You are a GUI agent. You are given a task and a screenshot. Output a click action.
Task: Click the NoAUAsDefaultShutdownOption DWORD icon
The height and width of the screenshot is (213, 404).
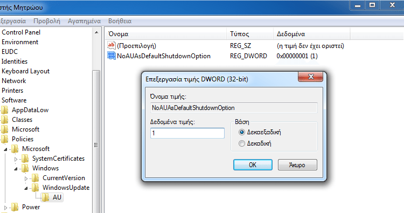112,56
